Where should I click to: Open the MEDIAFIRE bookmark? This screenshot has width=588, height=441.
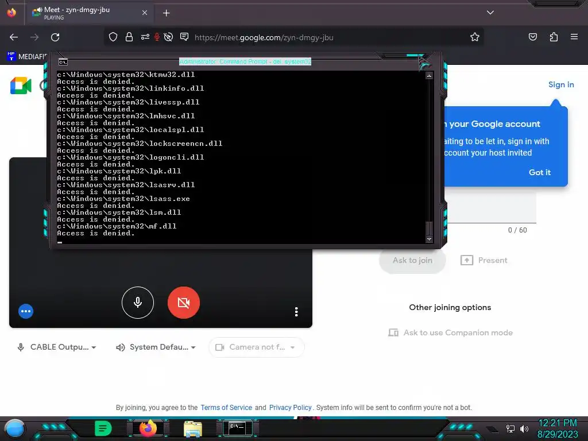click(26, 56)
